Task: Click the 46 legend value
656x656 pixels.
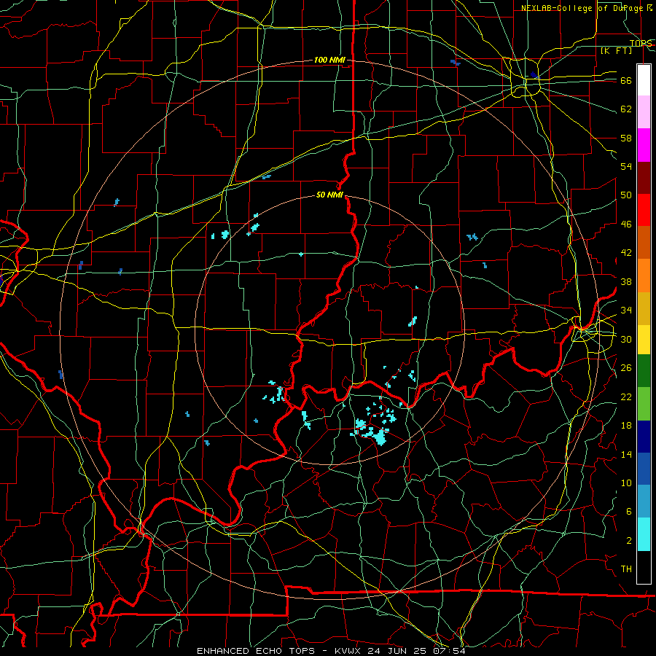Action: click(x=626, y=224)
